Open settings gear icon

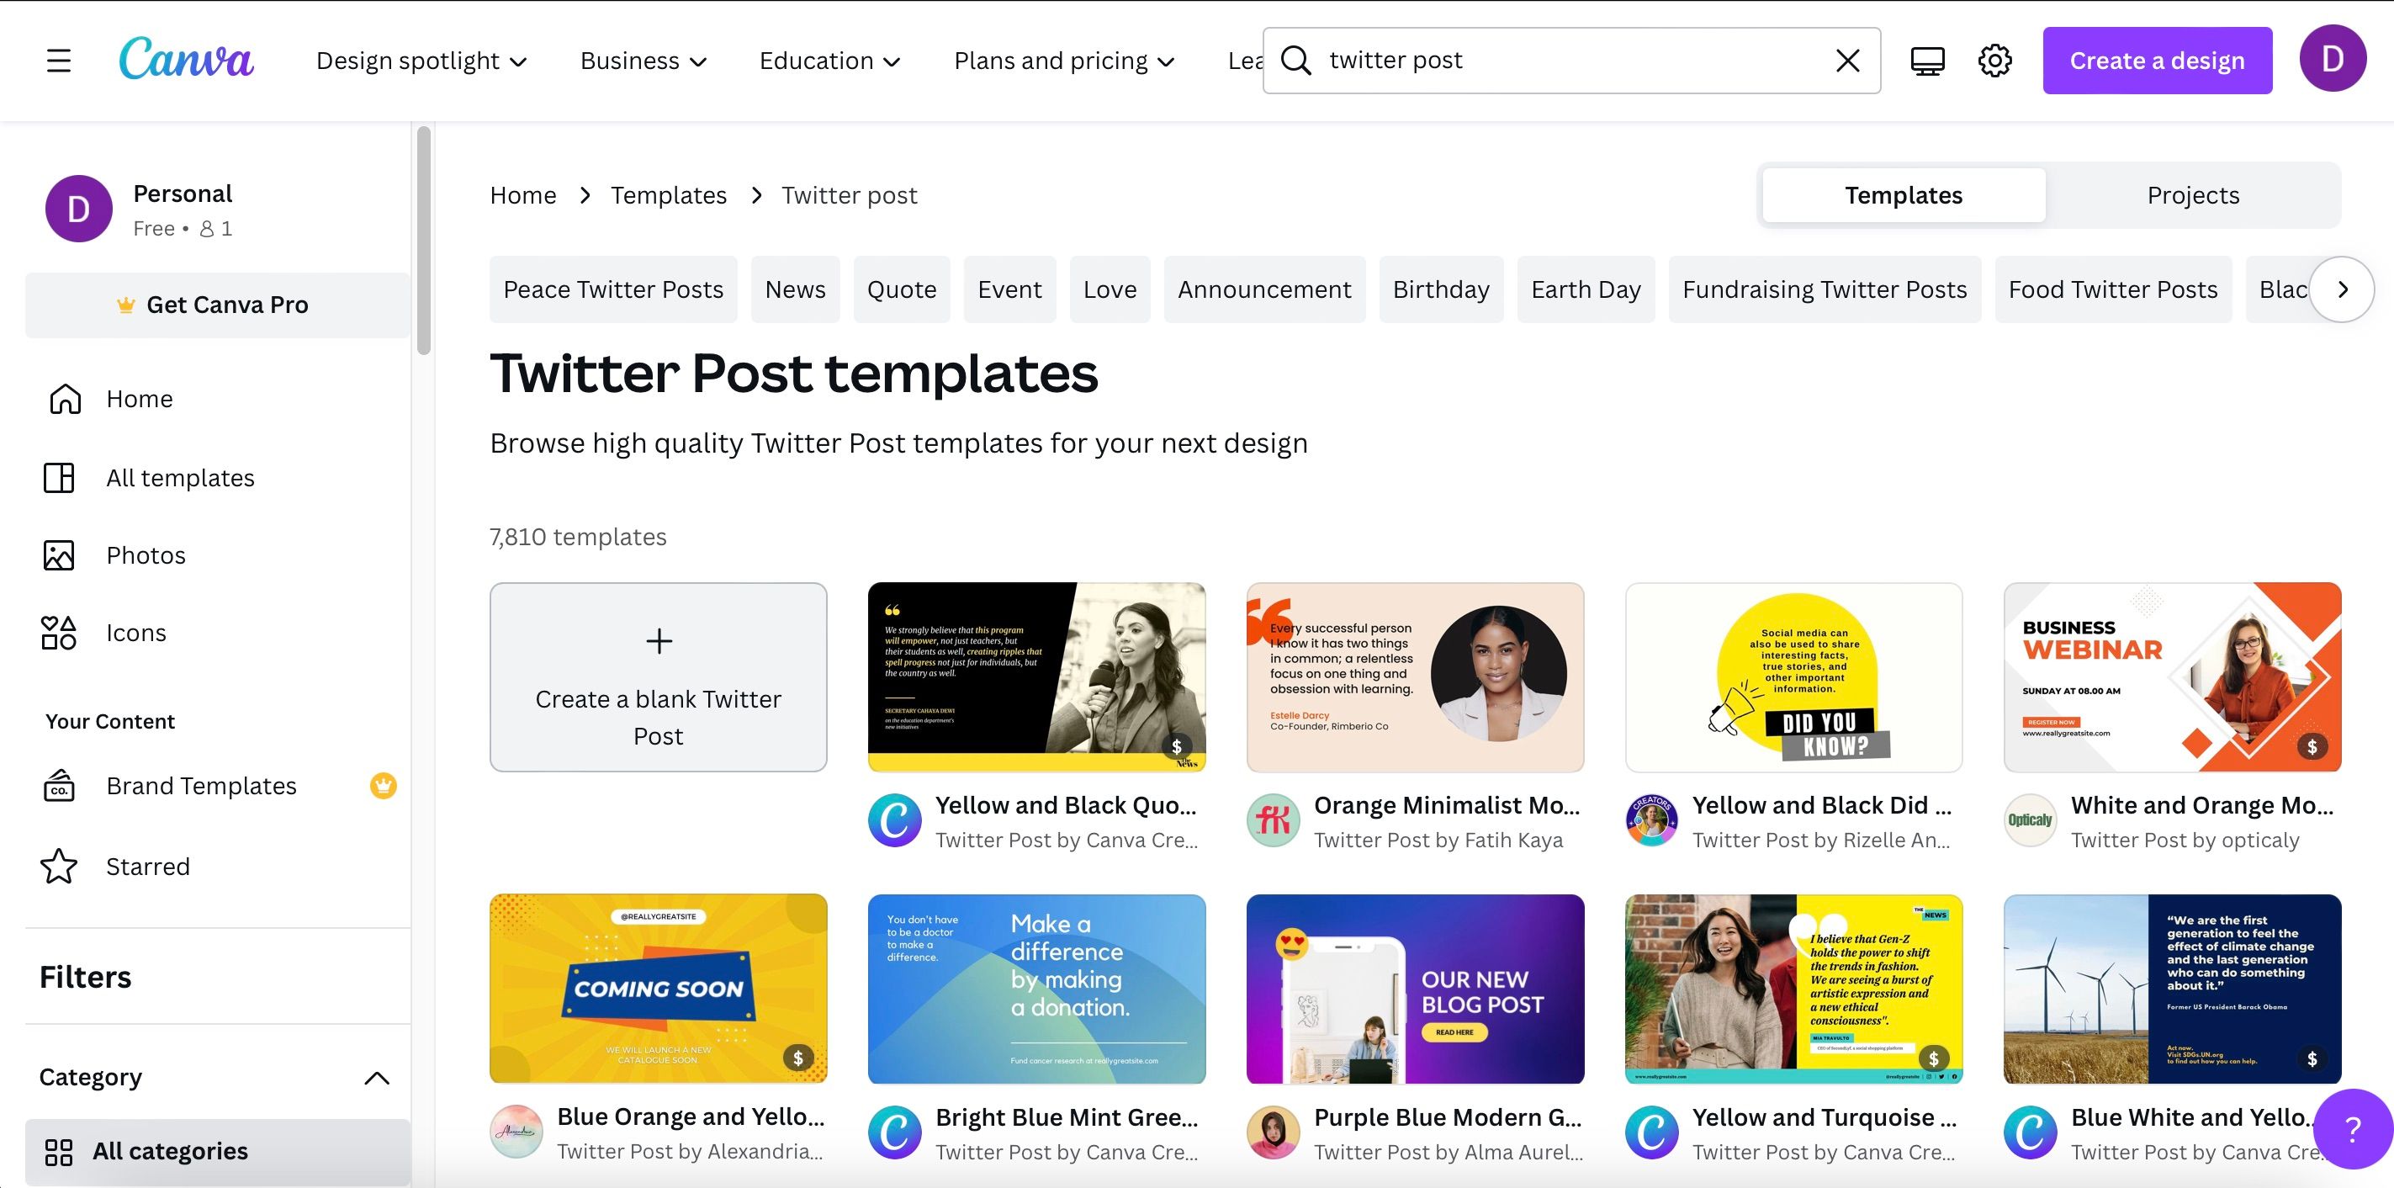point(1994,61)
